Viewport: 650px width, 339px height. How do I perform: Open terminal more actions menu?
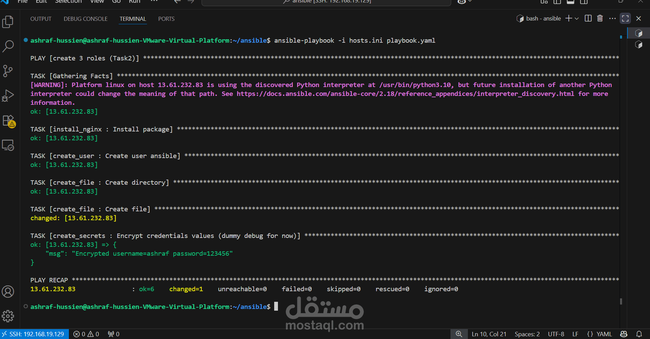tap(612, 18)
